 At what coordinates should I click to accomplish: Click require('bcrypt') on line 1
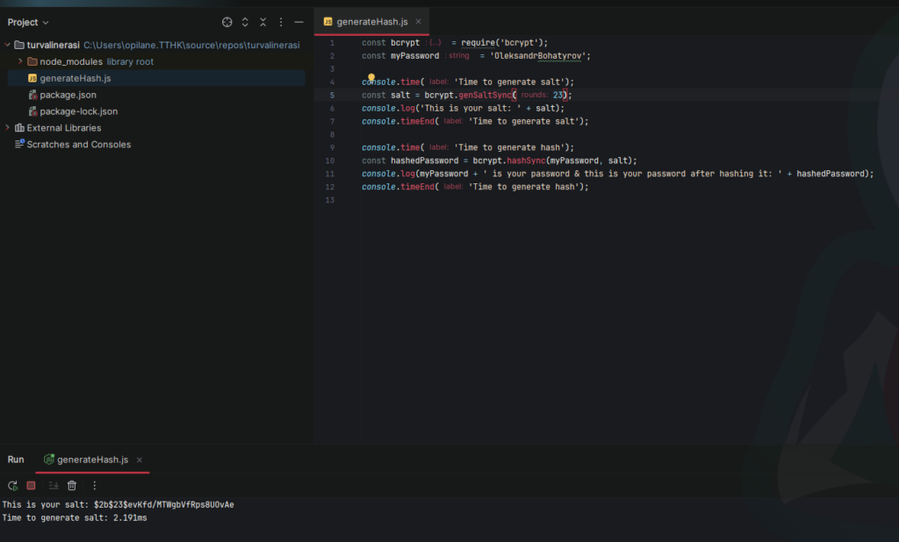pyautogui.click(x=505, y=42)
